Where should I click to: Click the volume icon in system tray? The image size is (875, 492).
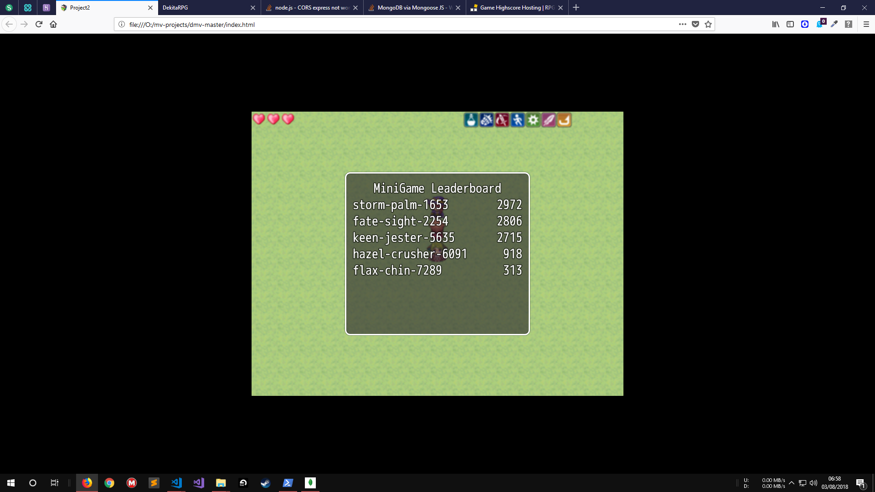pyautogui.click(x=813, y=483)
